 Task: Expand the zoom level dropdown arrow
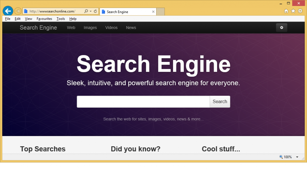pos(297,157)
